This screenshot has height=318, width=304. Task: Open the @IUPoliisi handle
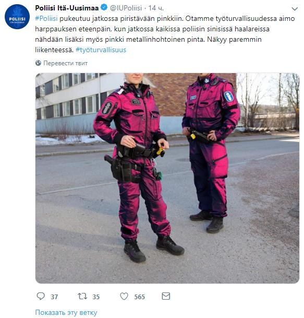pos(126,8)
